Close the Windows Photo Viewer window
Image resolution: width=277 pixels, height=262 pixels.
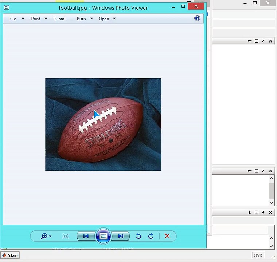[x=196, y=6]
